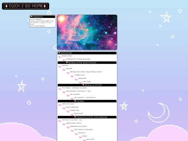Click planet bullet beside goblinheart.net archive
This screenshot has height=141, width=188.
coord(68,127)
